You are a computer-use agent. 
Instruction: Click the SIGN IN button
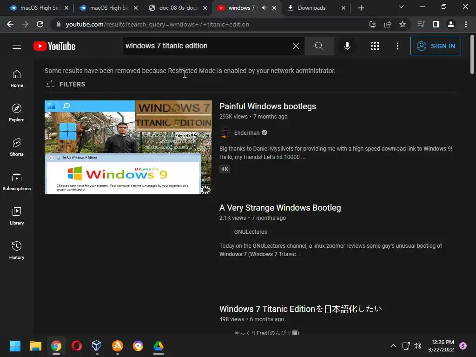tap(436, 46)
